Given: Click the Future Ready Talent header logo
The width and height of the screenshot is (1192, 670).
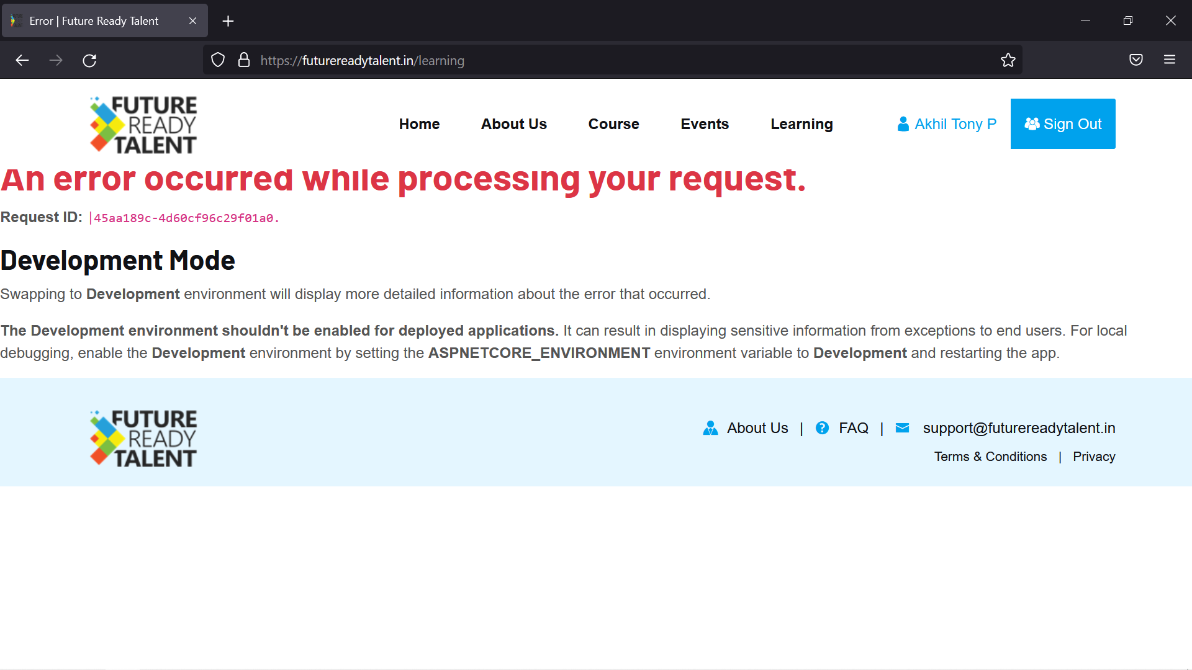Looking at the screenshot, I should coord(143,125).
